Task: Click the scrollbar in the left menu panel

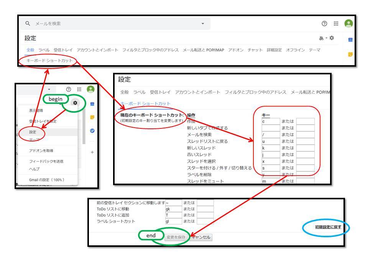Action: [x=84, y=127]
